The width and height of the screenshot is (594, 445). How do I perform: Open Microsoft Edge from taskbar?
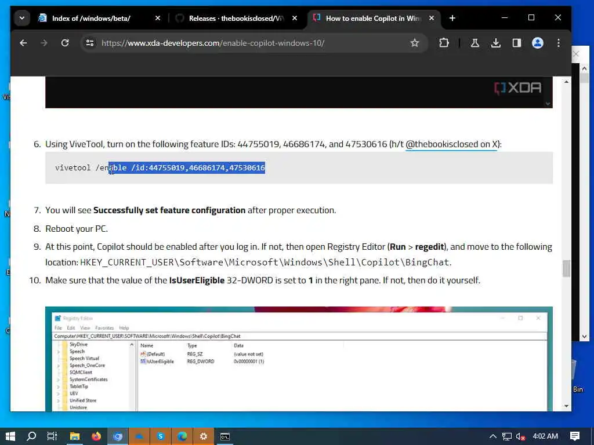182,436
